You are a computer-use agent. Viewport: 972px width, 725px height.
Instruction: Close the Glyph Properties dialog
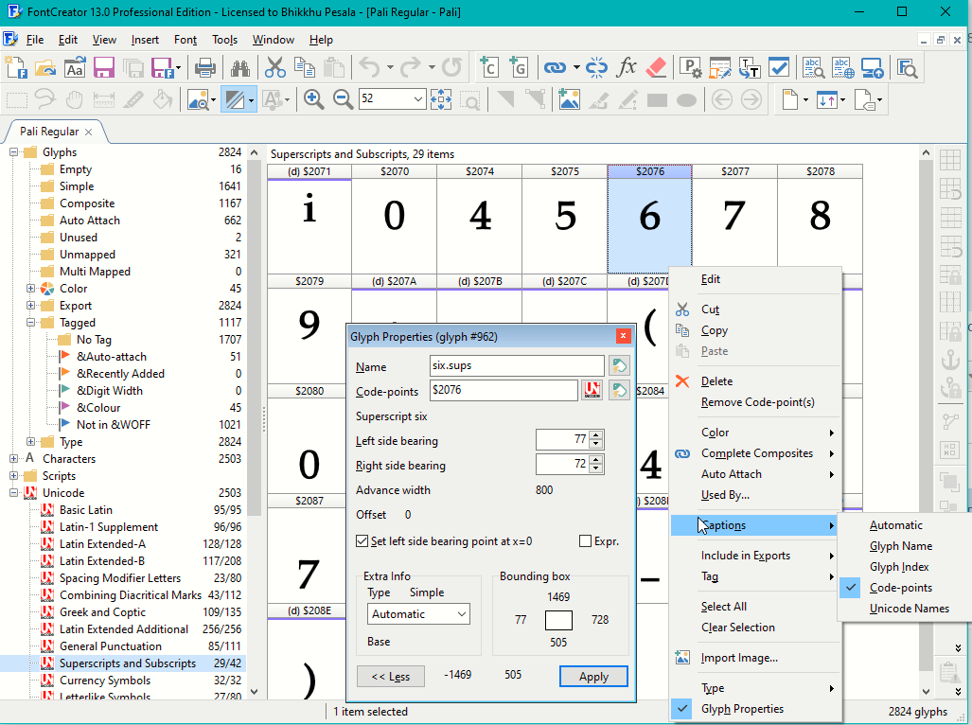point(623,336)
